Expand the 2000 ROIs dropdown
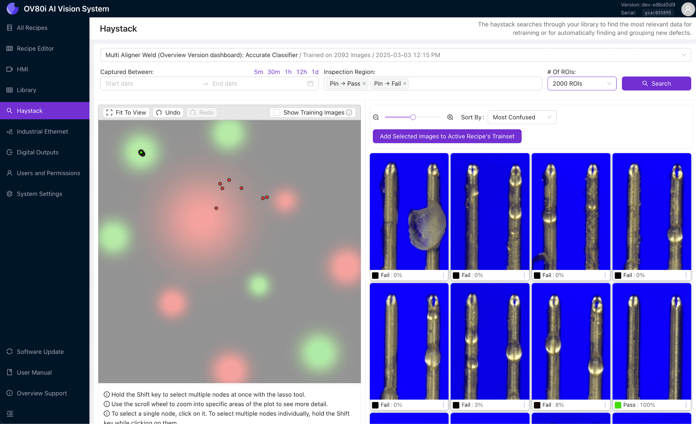This screenshot has width=696, height=424. 582,84
